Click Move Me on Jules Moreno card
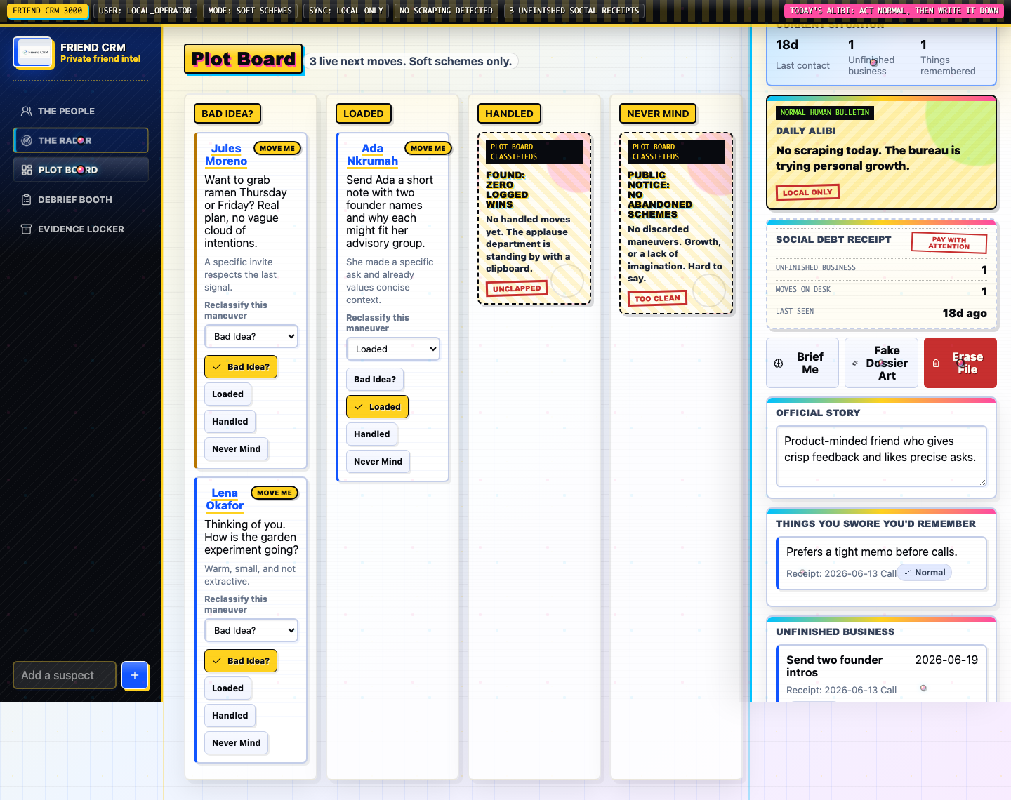1011x800 pixels. point(277,148)
